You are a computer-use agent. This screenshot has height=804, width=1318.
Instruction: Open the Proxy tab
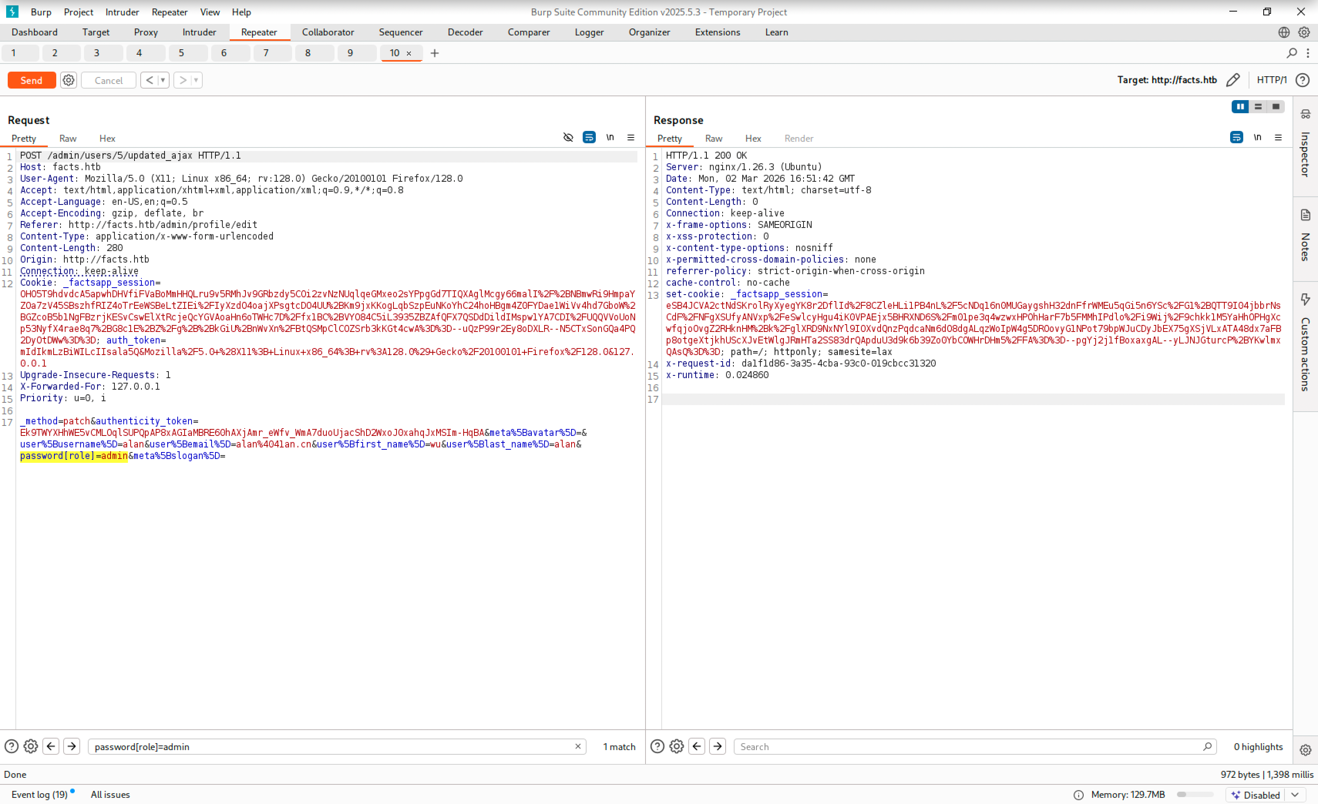tap(146, 32)
